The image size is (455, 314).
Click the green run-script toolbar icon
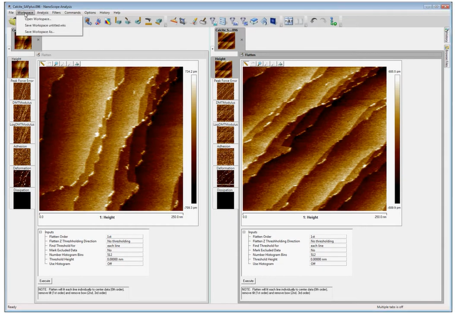[333, 21]
